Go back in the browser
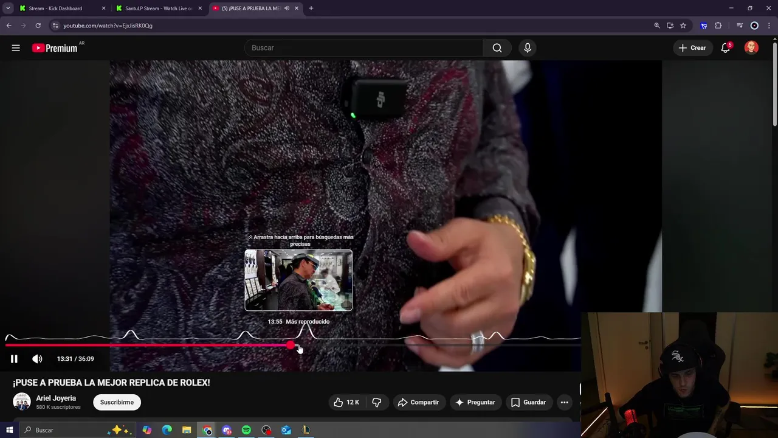The height and width of the screenshot is (438, 778). (x=9, y=26)
